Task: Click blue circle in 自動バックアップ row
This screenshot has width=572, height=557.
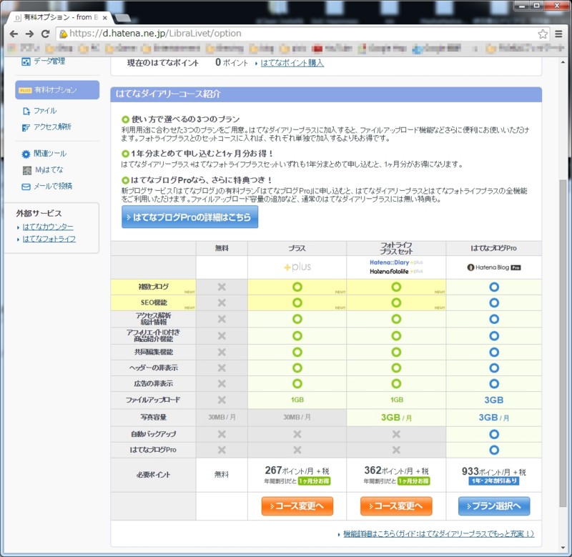Action: pyautogui.click(x=494, y=434)
